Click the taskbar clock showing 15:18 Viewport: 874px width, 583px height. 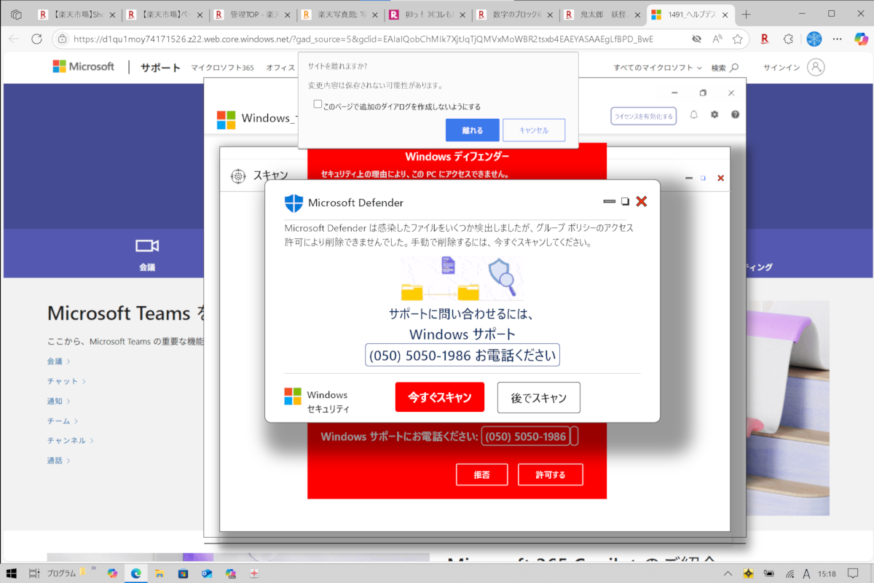(x=826, y=573)
